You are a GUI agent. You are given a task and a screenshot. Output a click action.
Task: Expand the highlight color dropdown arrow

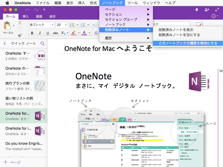[79, 33]
